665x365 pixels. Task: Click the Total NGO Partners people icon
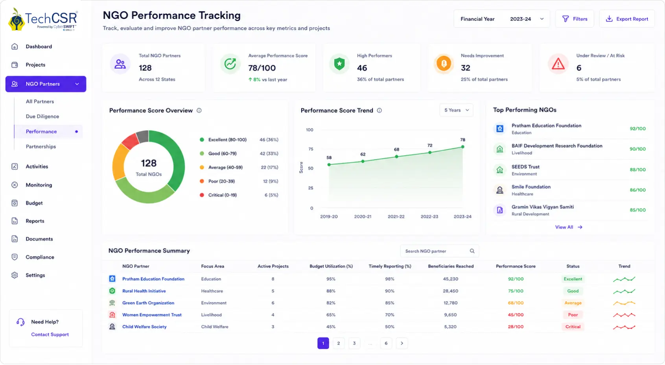(120, 64)
